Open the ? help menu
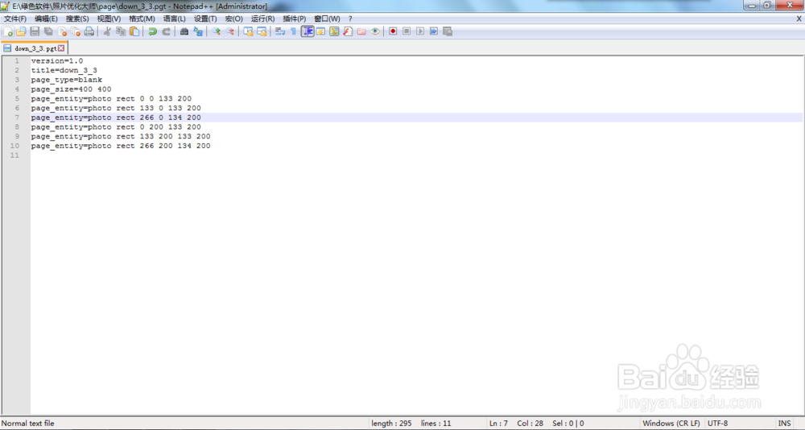The image size is (805, 430). click(x=350, y=19)
